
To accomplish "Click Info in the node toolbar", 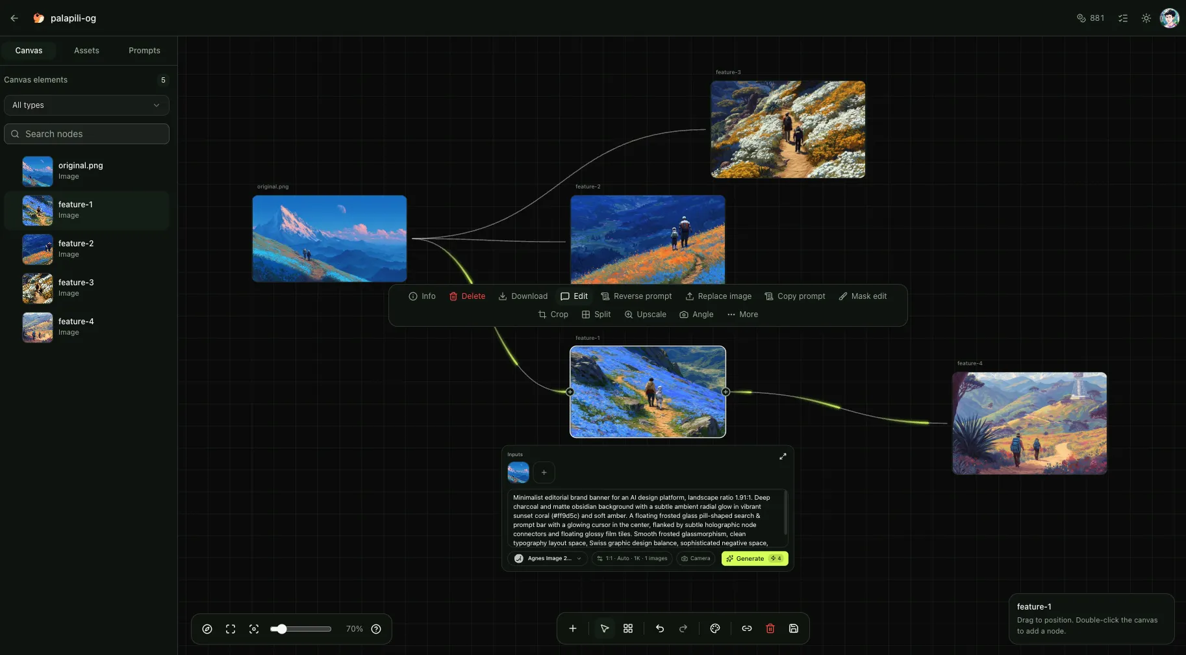I will pyautogui.click(x=422, y=296).
